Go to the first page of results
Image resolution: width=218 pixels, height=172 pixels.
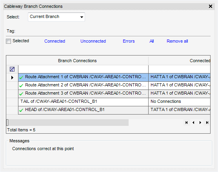coord(187,122)
